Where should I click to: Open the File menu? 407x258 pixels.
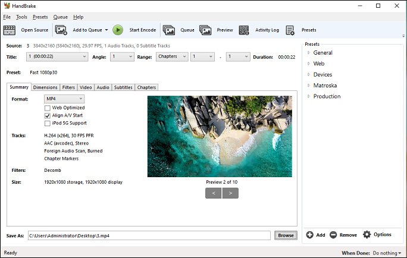tap(7, 17)
